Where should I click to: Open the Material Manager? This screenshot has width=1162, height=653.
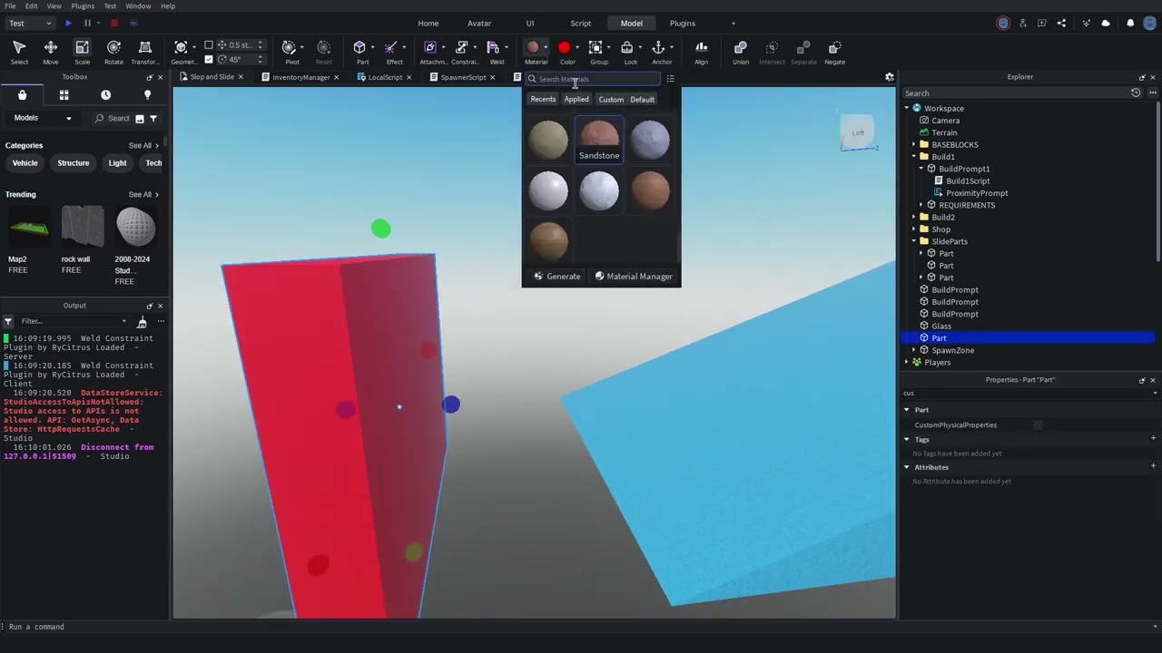633,276
